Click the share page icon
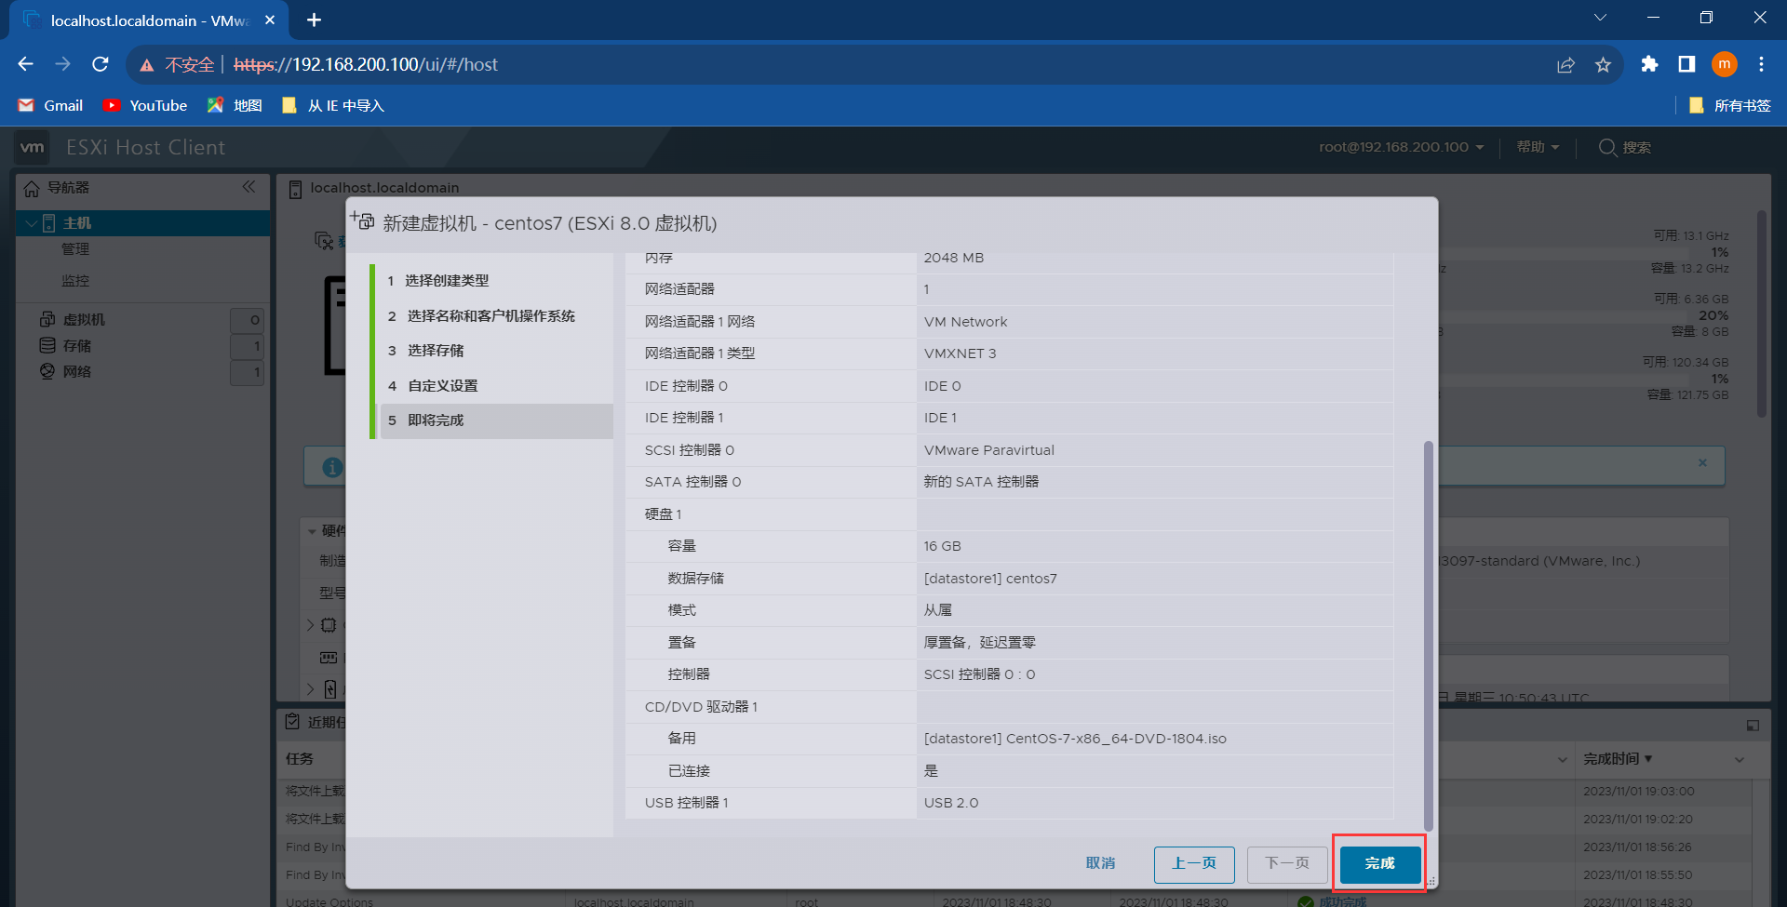Screen dimensions: 1787x907 [x=1565, y=64]
